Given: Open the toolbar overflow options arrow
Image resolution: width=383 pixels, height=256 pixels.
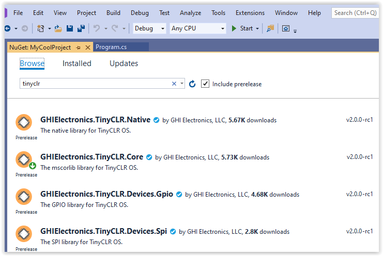Looking at the screenshot, I should pos(295,31).
